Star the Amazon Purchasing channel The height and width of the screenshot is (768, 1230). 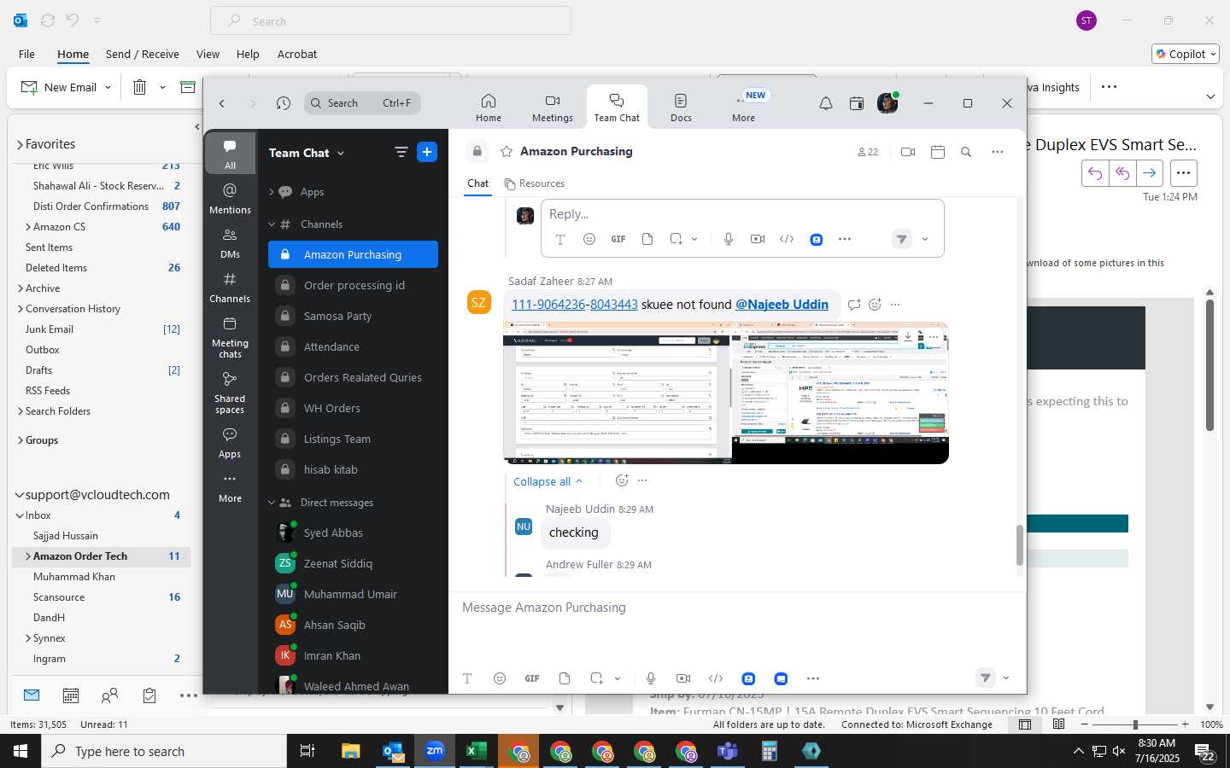[507, 151]
